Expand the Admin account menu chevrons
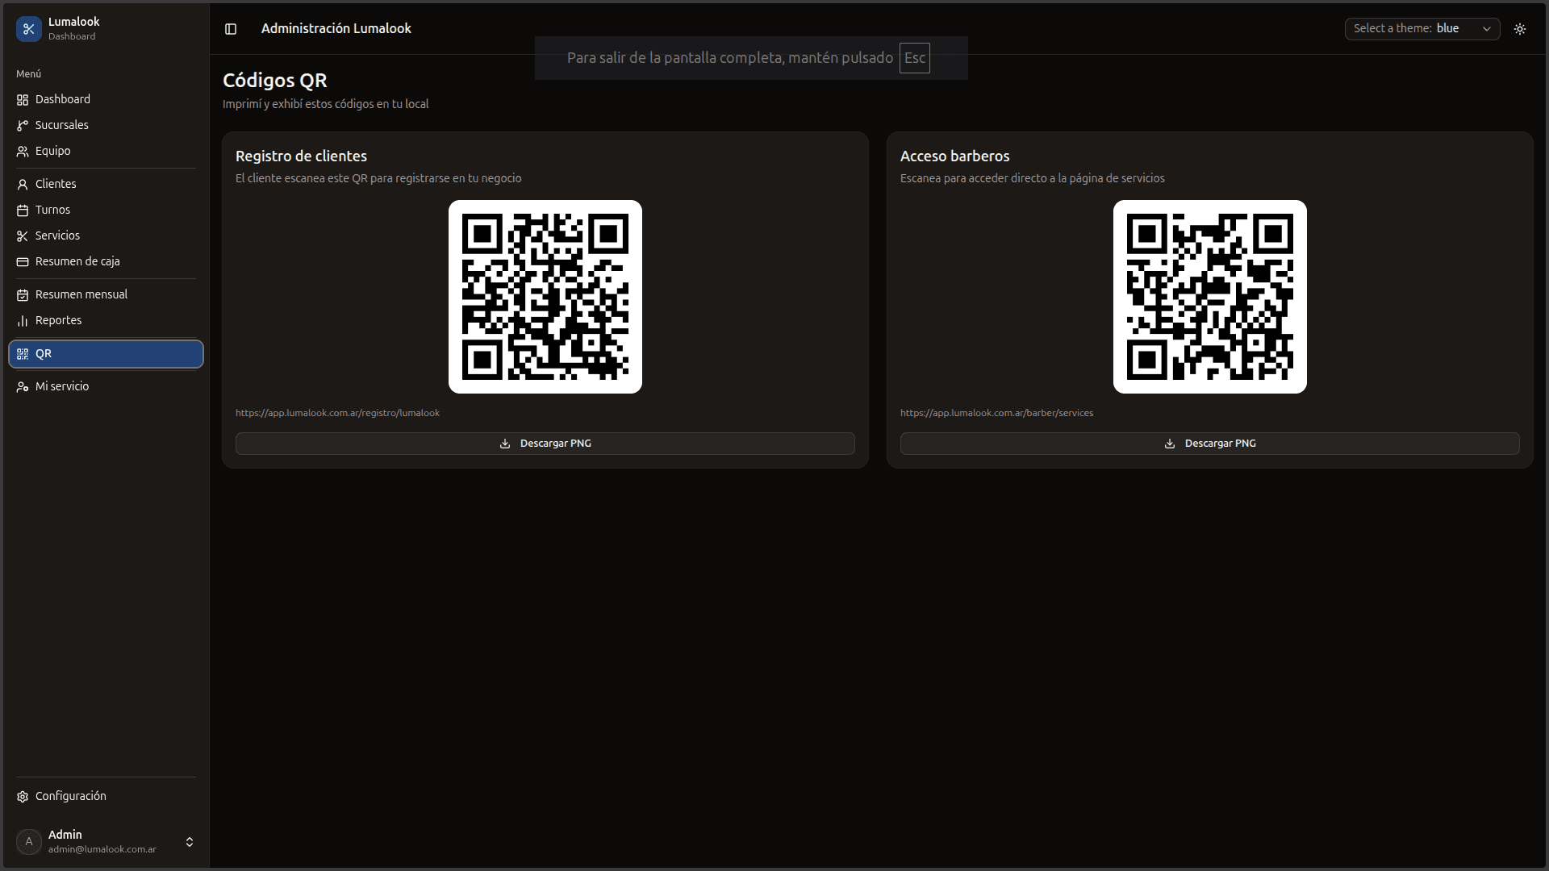The image size is (1549, 871). click(x=190, y=842)
